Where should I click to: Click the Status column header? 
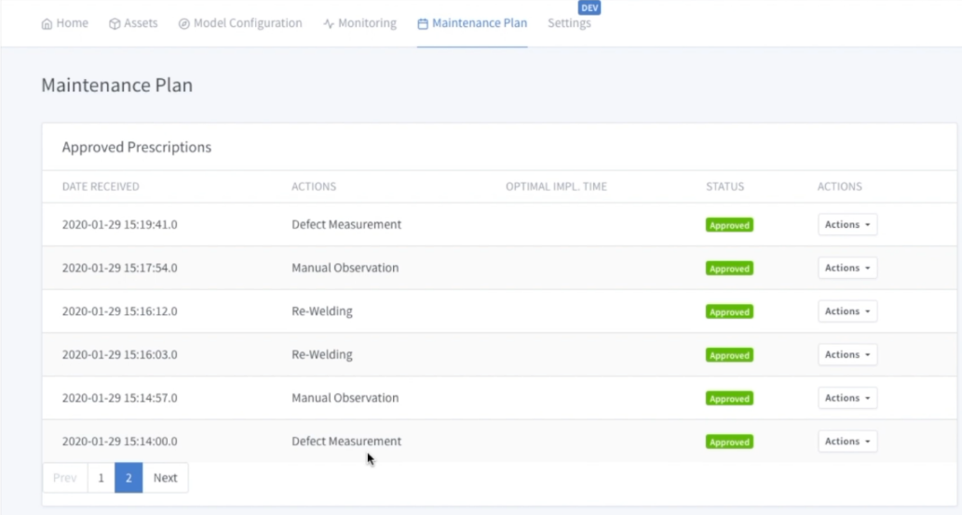[725, 187]
